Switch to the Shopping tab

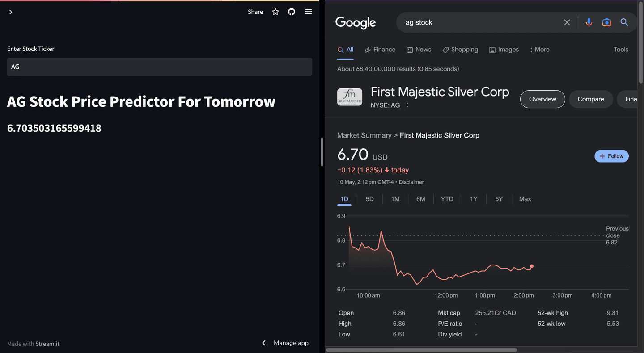click(460, 50)
